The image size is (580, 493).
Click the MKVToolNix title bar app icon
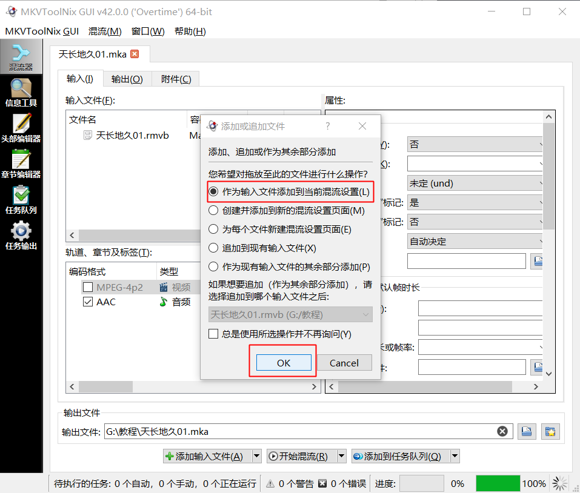coord(12,12)
